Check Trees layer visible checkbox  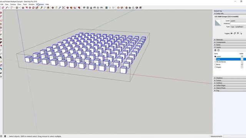[x=242, y=59]
